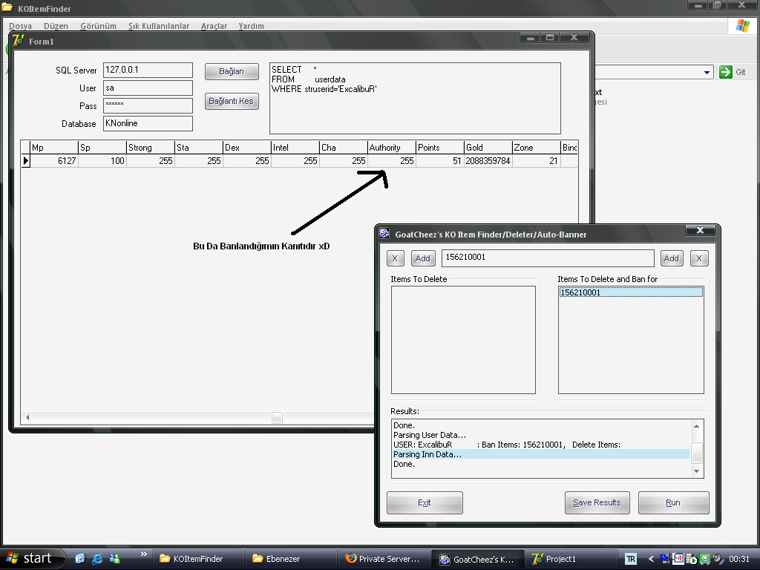Image resolution: width=760 pixels, height=570 pixels.
Task: Click the item ID input field 156210001
Action: 548,258
